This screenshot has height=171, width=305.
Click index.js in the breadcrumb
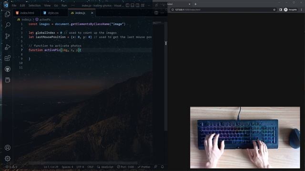27,19
